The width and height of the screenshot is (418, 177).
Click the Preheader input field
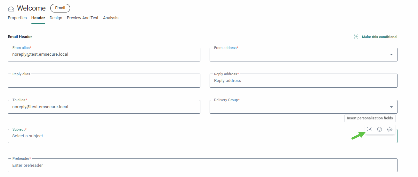[202, 165]
